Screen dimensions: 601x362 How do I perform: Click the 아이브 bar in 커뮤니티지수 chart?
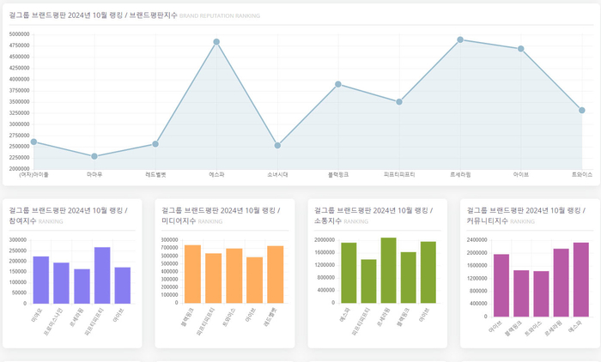point(501,286)
